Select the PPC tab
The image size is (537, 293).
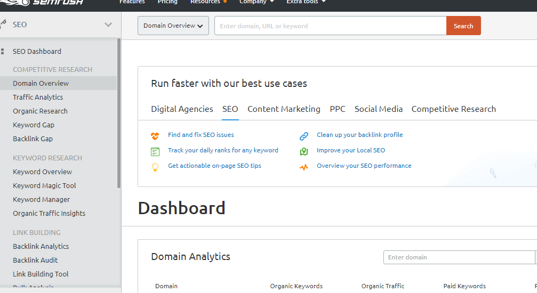(x=338, y=109)
